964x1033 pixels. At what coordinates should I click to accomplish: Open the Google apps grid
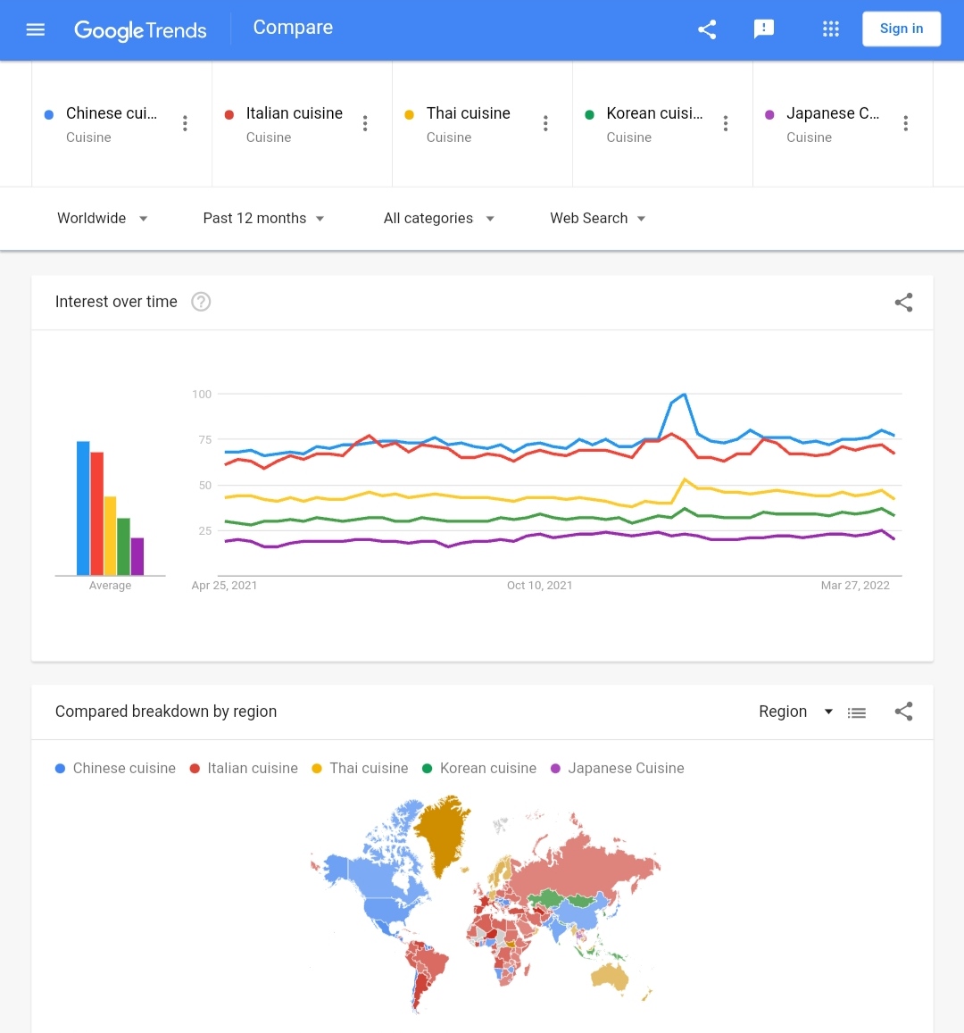coord(831,29)
